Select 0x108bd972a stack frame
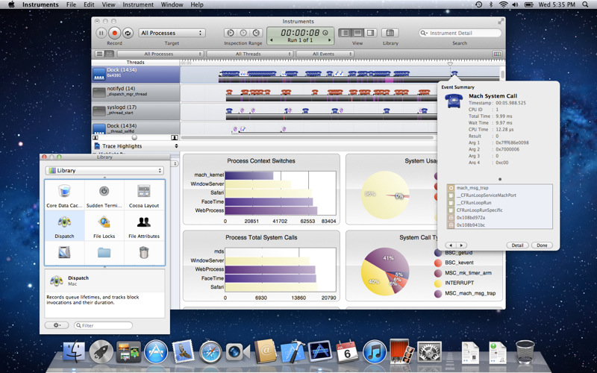 (499, 218)
